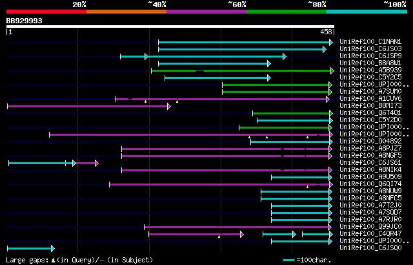Click the orange ~40% identity legend segment

pos(126,12)
